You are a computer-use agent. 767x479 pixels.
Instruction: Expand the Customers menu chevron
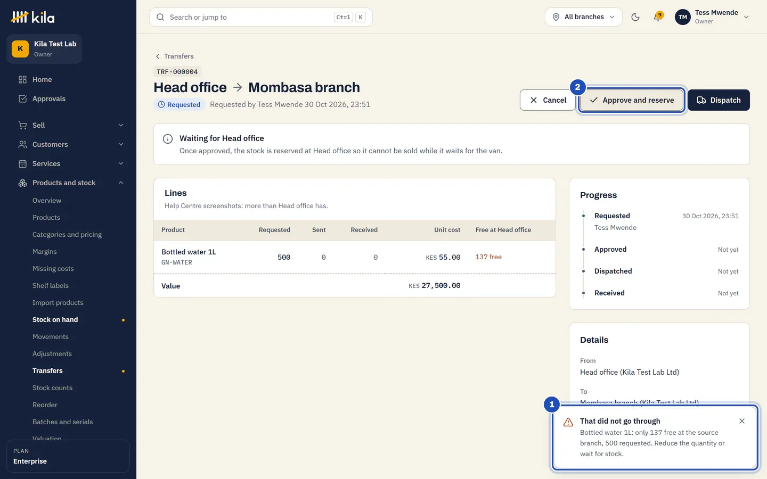coord(121,144)
